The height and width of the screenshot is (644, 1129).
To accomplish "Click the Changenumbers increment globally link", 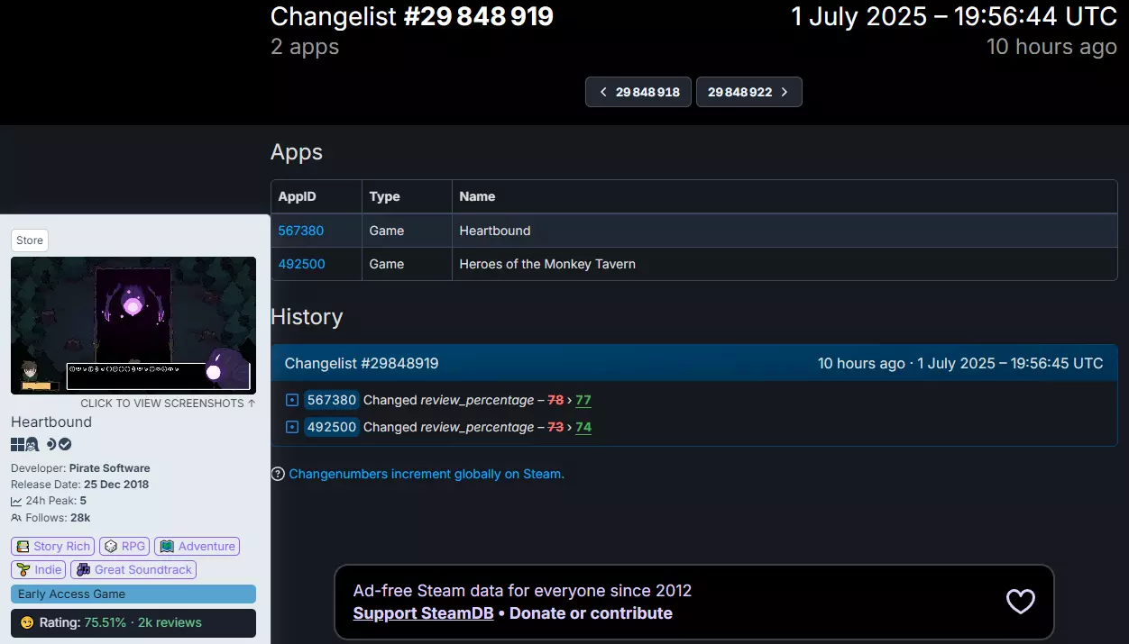I will pos(427,474).
